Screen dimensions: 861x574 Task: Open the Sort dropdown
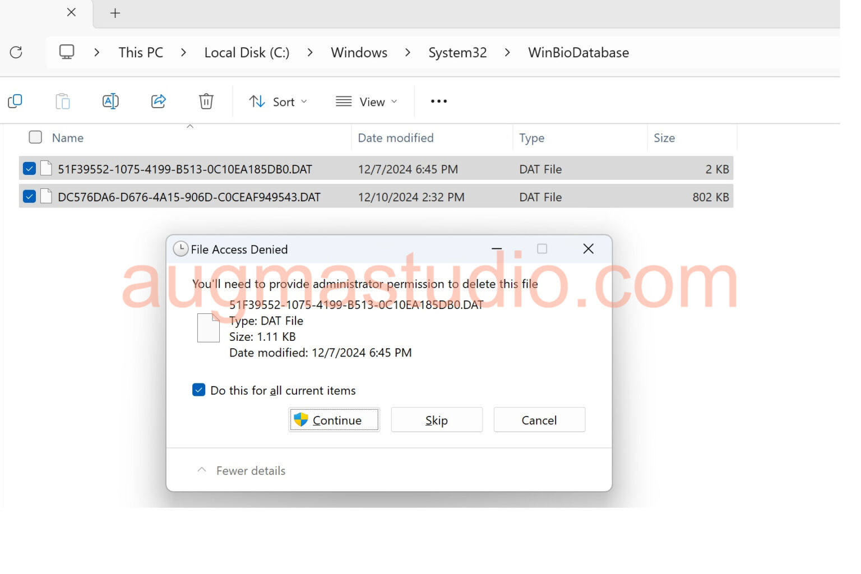click(279, 101)
